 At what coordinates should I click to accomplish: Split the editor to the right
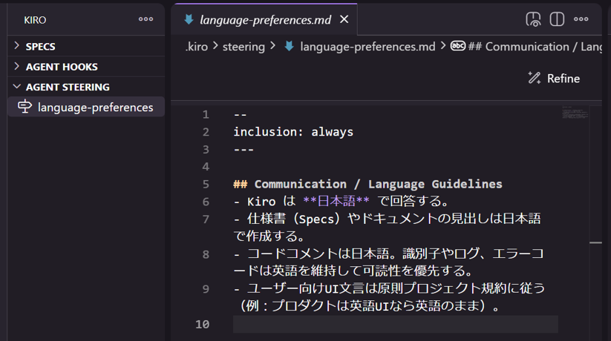557,19
